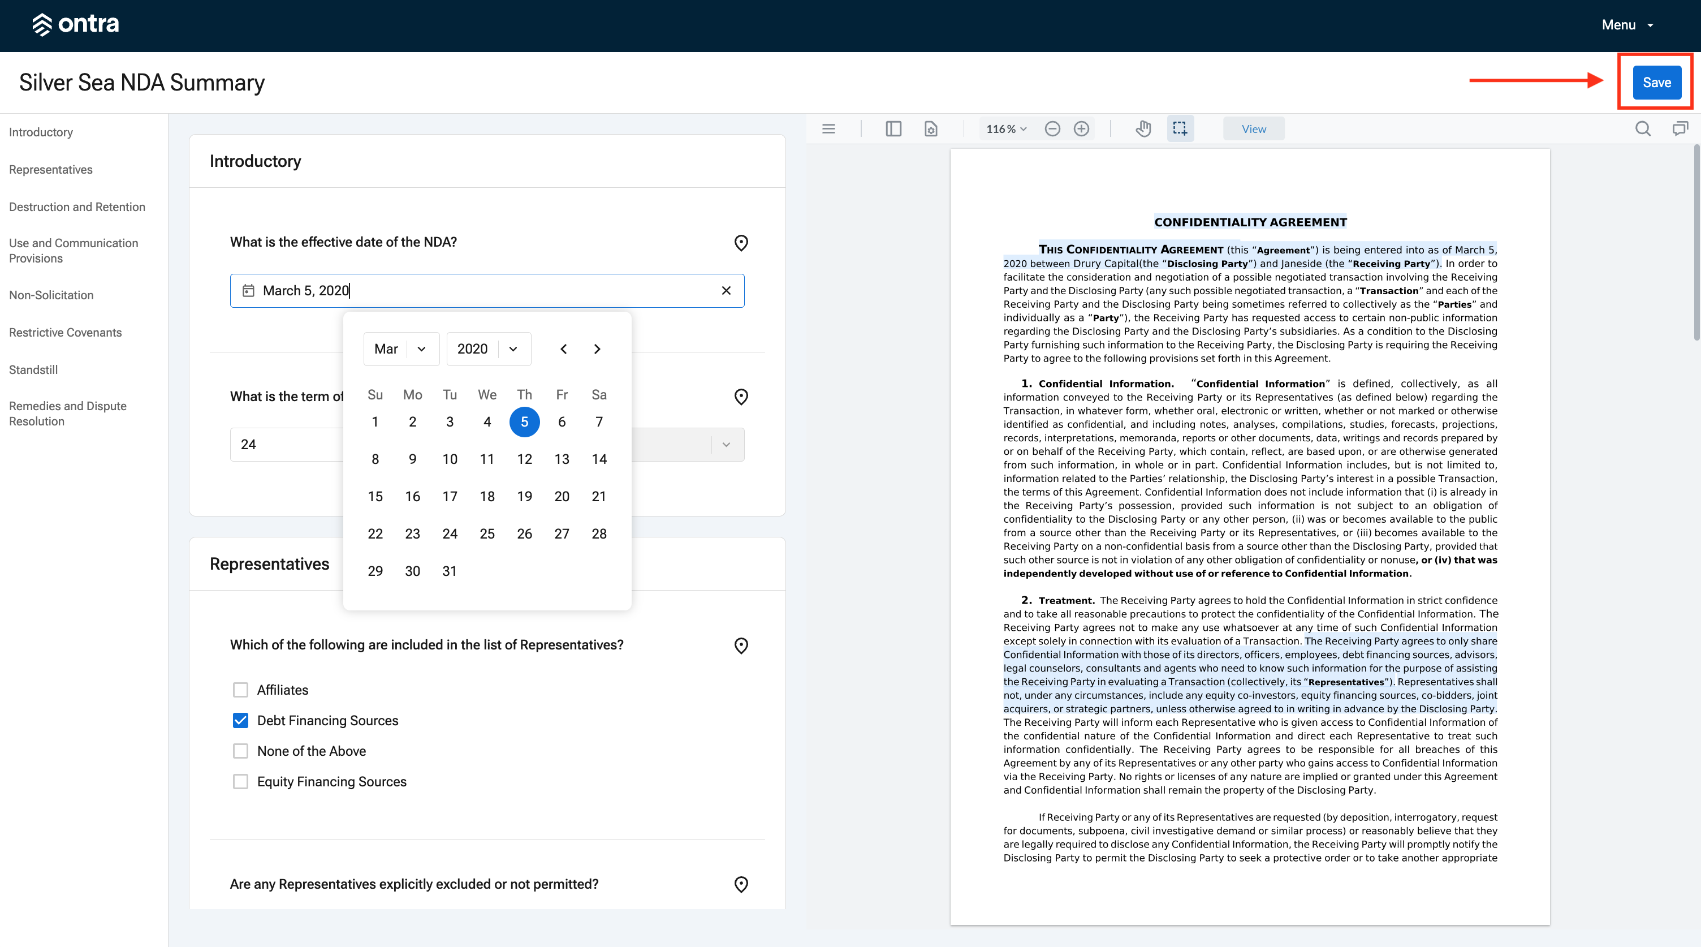Go to Restrictive Covenants section
This screenshot has height=947, width=1701.
click(x=66, y=332)
